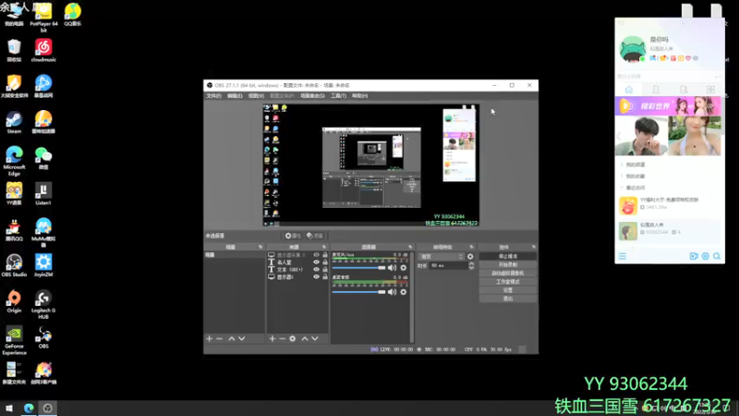Screen dimensions: 739x416
Task: Open the 工具(T) menu
Action: tap(338, 96)
